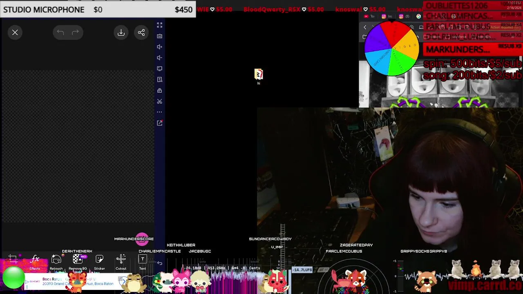
Task: Open the Retouch tool
Action: [56, 262]
